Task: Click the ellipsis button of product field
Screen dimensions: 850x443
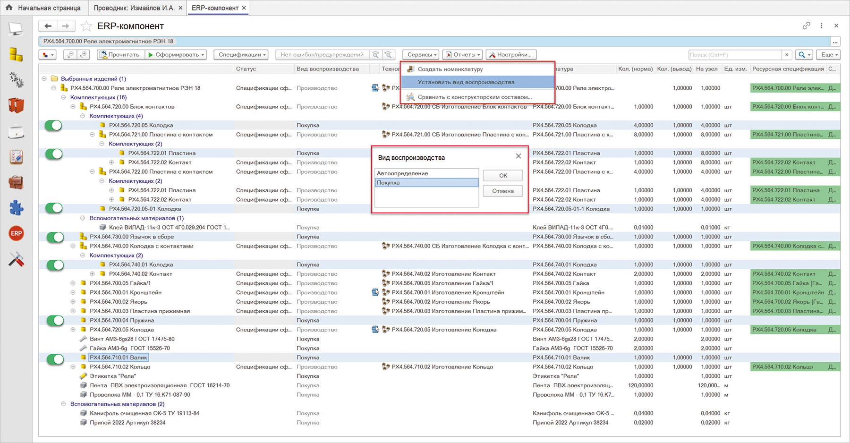Action: coord(835,42)
